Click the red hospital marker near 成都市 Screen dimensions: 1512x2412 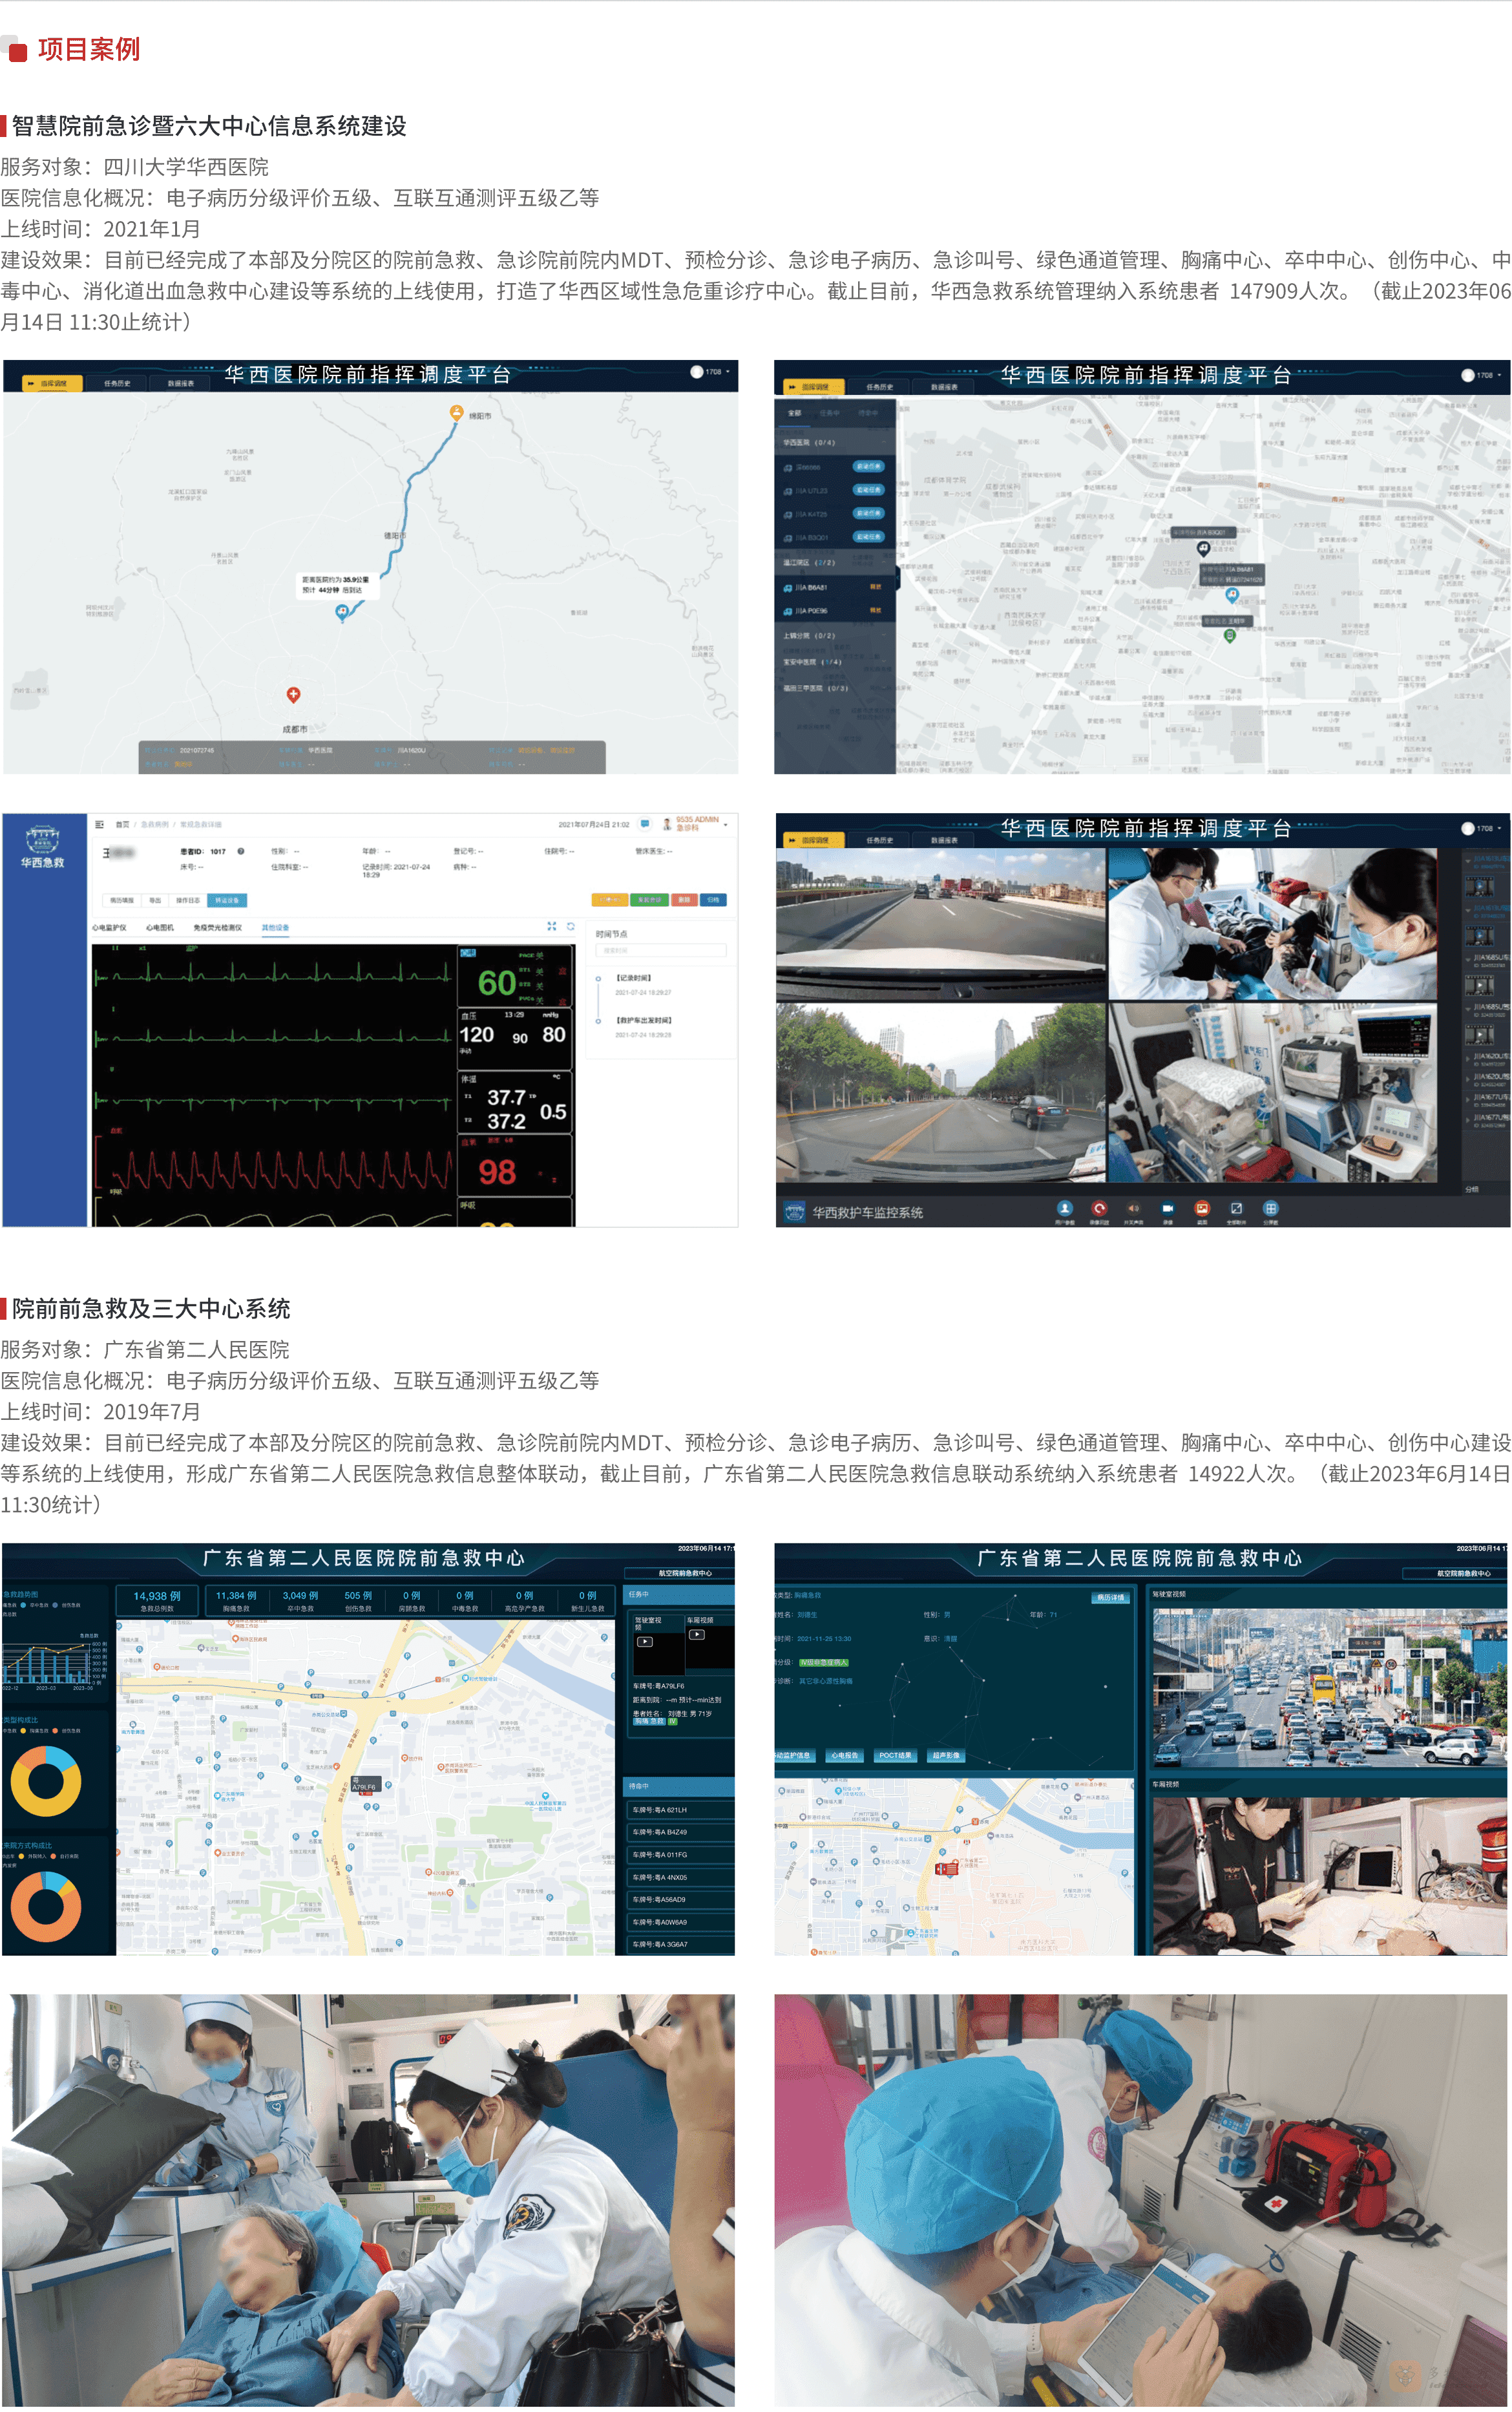click(293, 694)
